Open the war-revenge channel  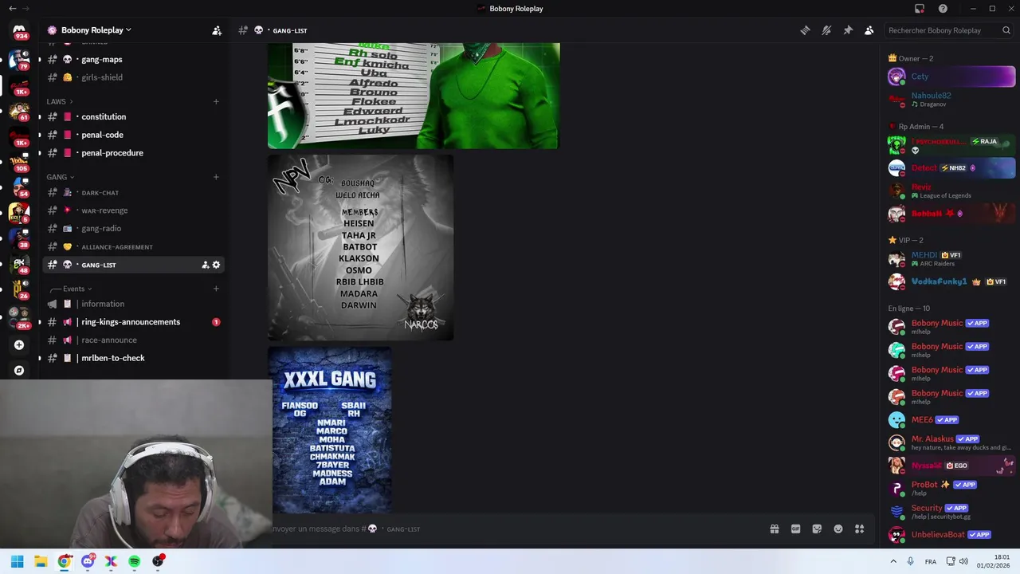click(133, 210)
